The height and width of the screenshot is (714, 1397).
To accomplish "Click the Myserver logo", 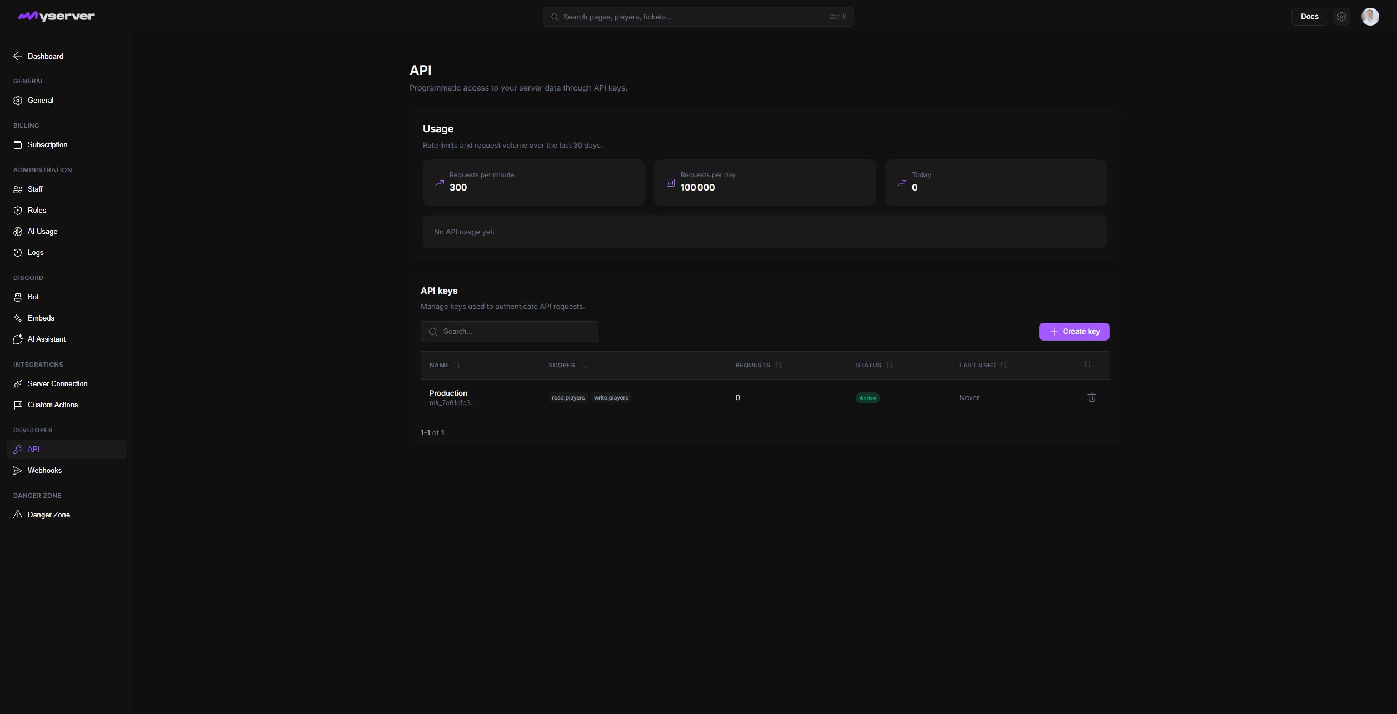I will tap(56, 17).
